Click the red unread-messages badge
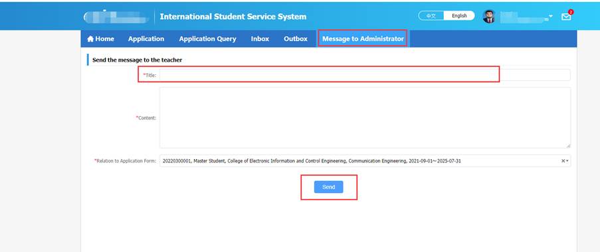This screenshot has width=600, height=252. pyautogui.click(x=571, y=12)
